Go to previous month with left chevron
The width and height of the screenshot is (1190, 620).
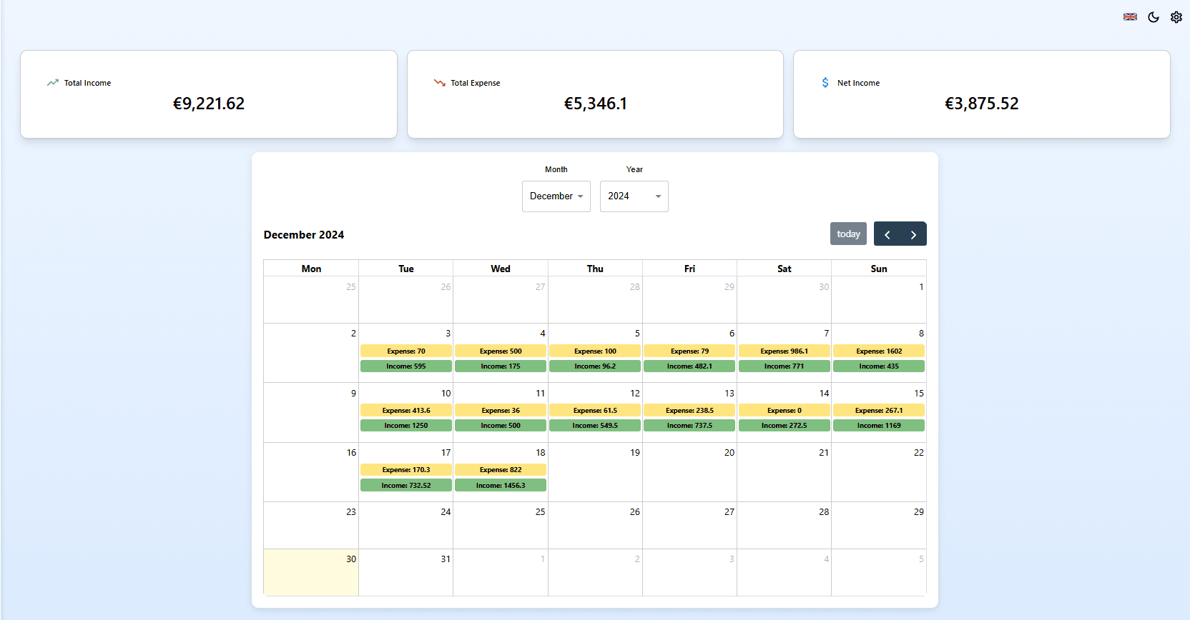pos(887,234)
